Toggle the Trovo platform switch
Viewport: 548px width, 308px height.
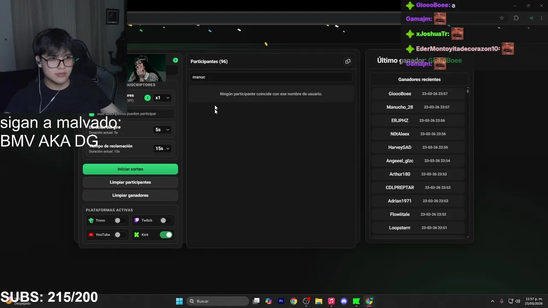click(x=119, y=220)
